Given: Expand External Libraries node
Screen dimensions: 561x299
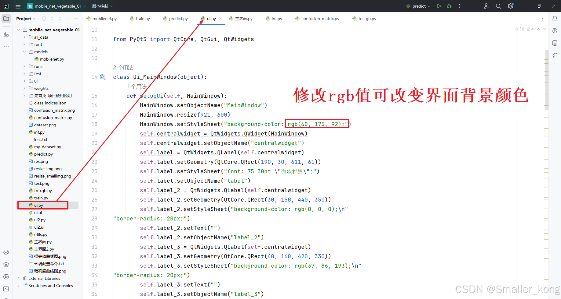Looking at the screenshot, I should [x=19, y=278].
